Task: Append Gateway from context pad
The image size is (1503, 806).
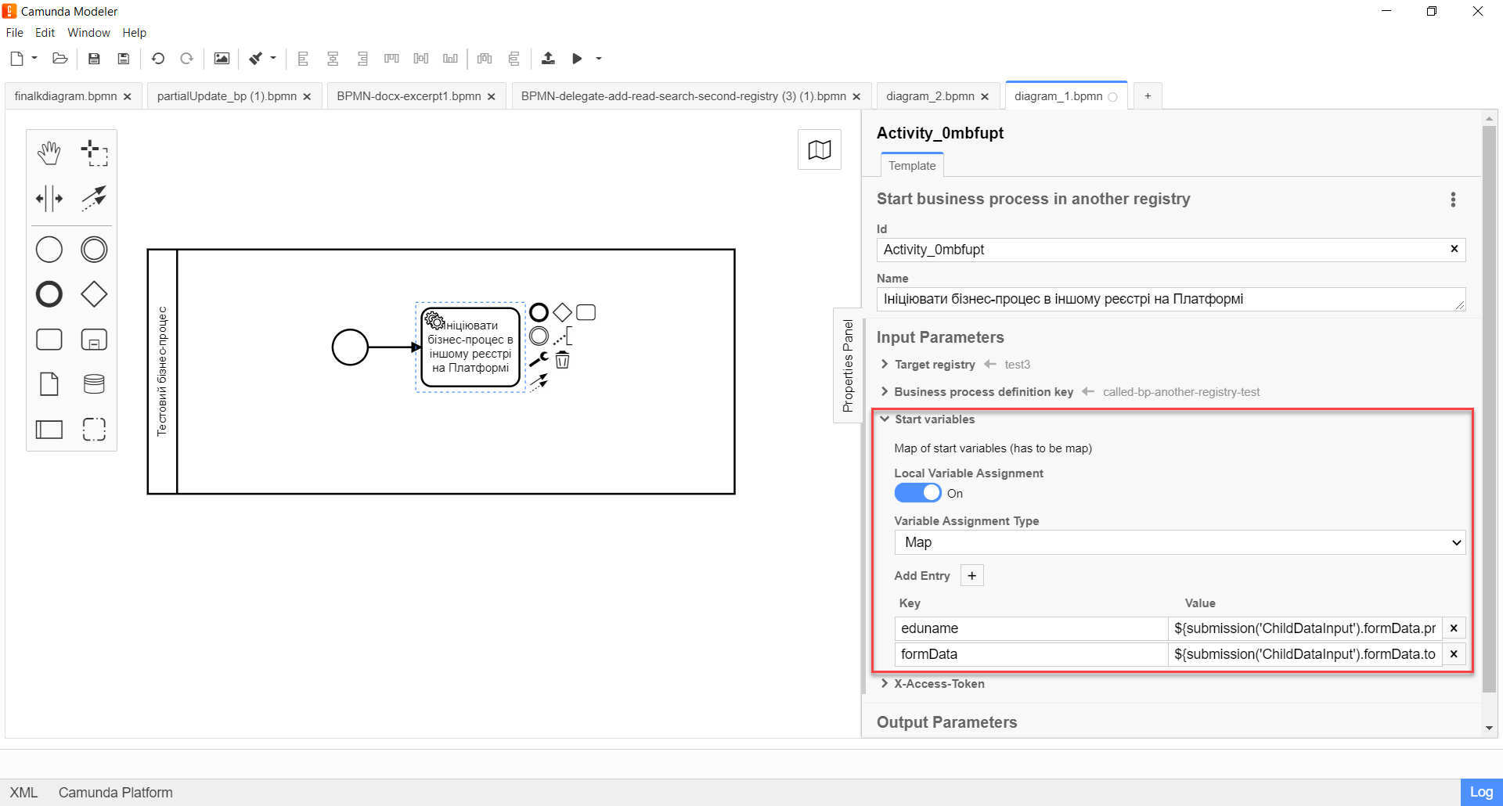Action: coord(562,313)
